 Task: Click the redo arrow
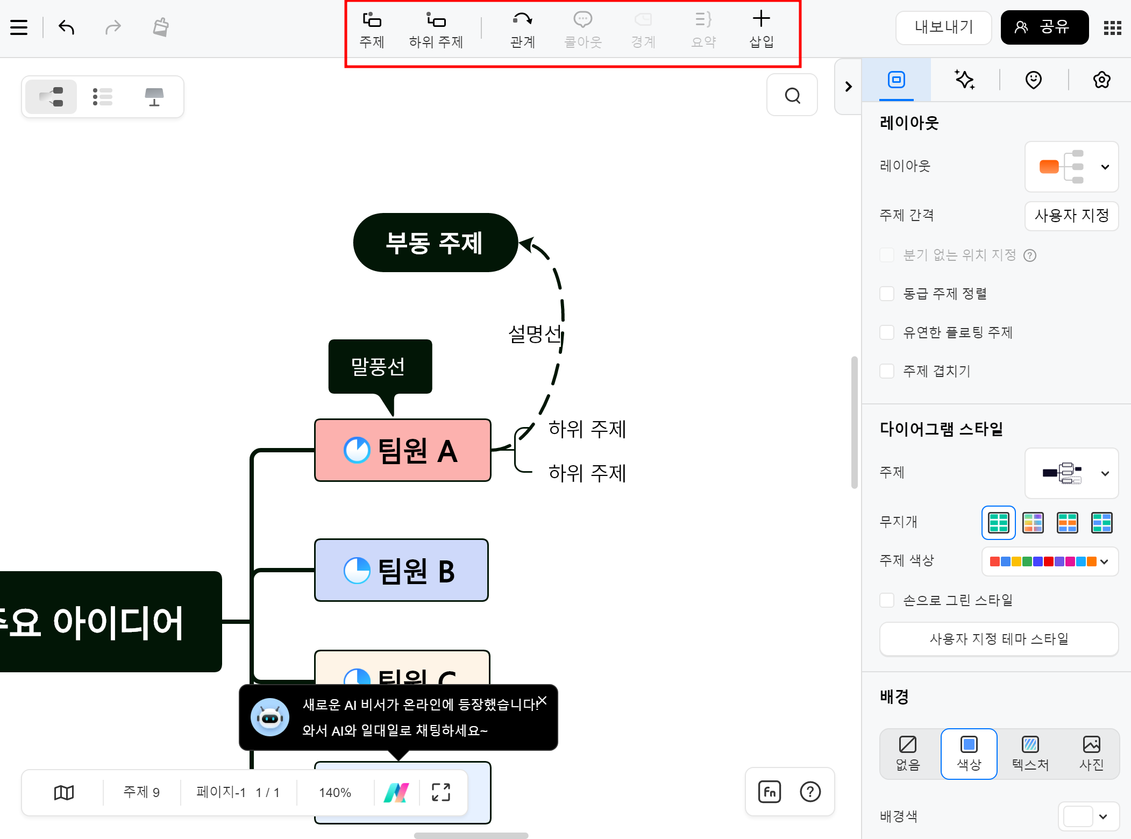[113, 27]
